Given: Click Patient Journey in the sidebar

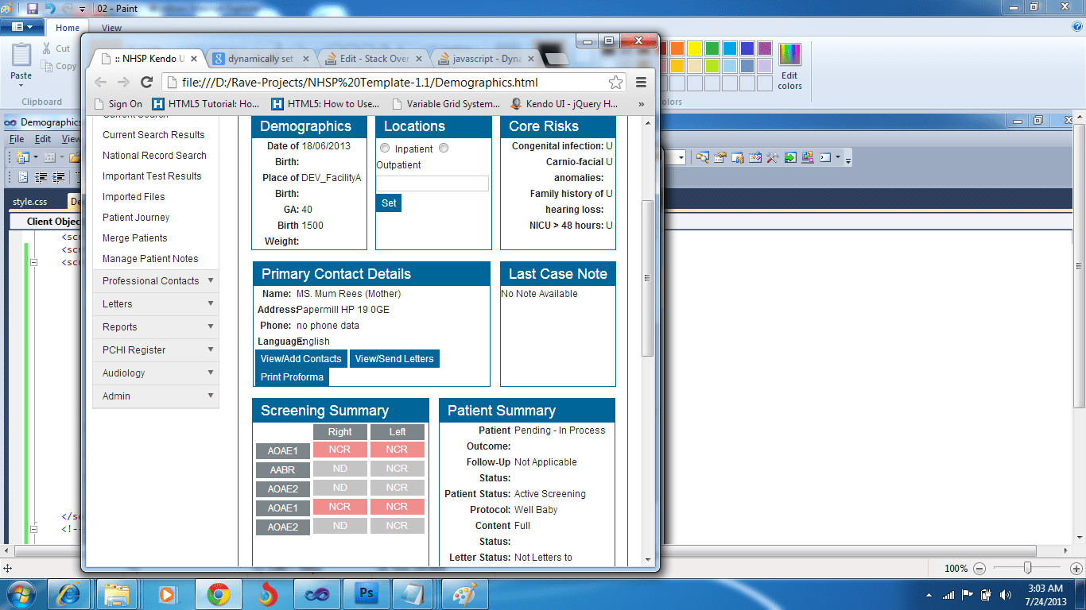Looking at the screenshot, I should pos(136,218).
